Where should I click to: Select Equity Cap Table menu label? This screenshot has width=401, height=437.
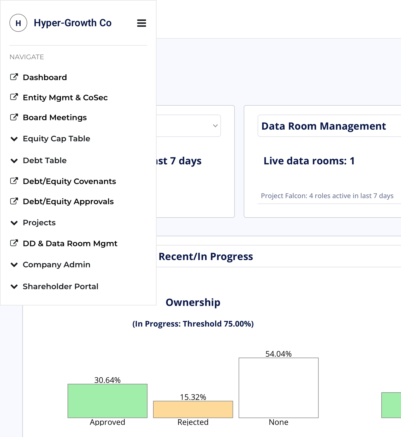pyautogui.click(x=56, y=139)
